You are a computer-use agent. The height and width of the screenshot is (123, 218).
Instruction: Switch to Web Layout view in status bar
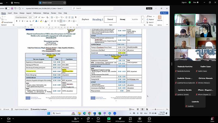[147, 109]
